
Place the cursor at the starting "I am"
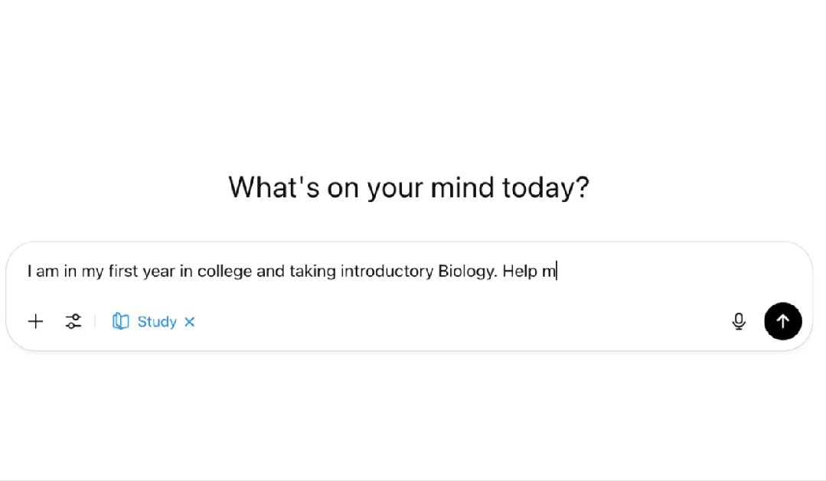(x=28, y=271)
